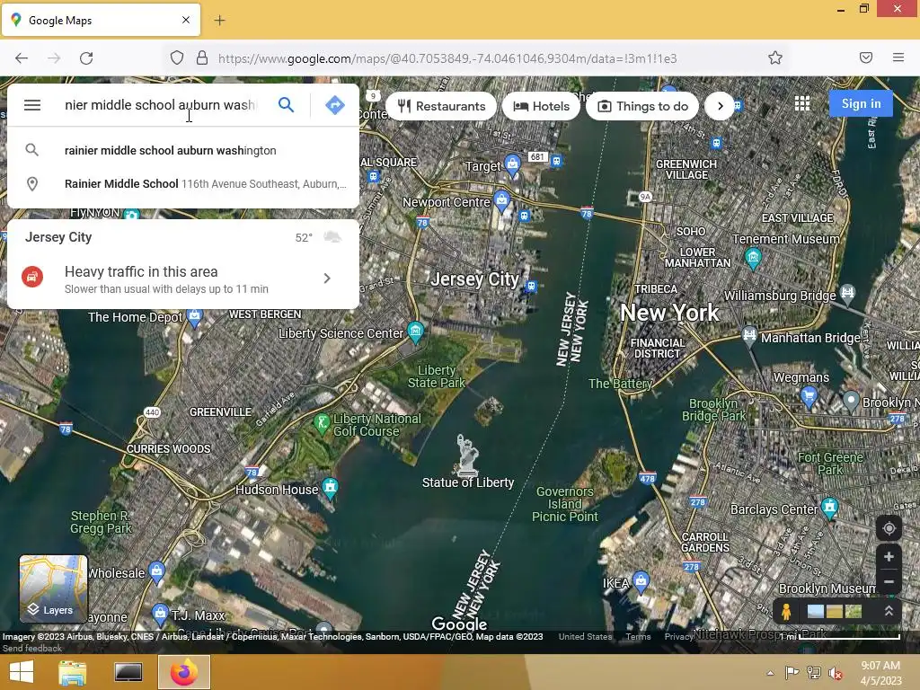Select the Hudson House marker
Screen dimensions: 920x690
point(330,488)
